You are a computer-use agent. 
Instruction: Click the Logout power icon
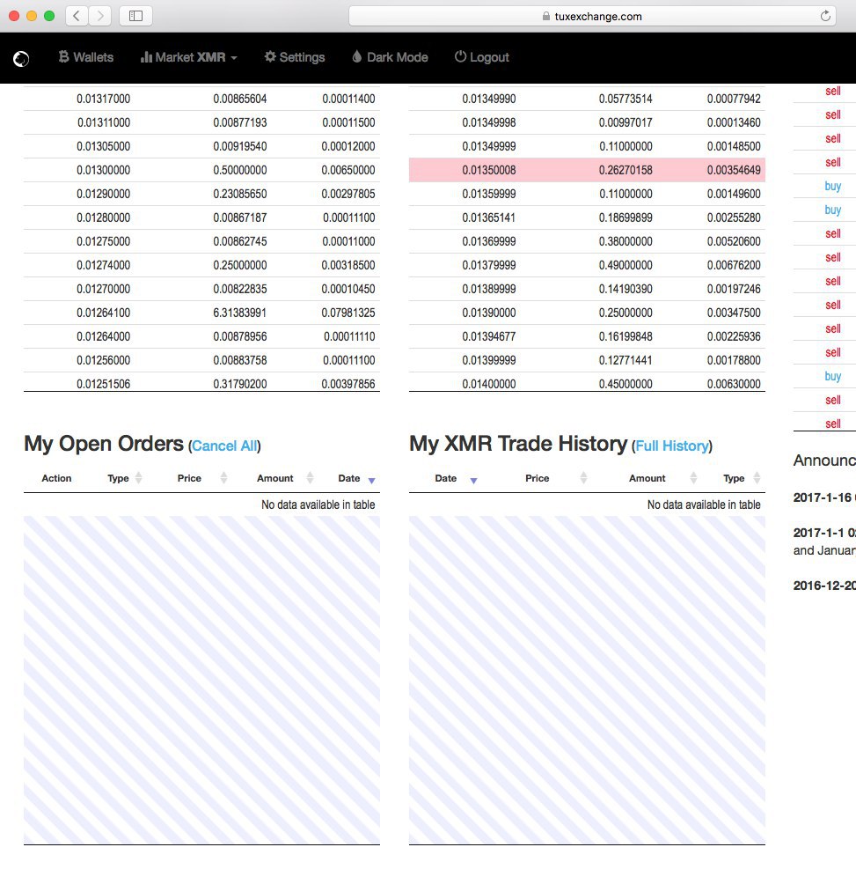(460, 57)
